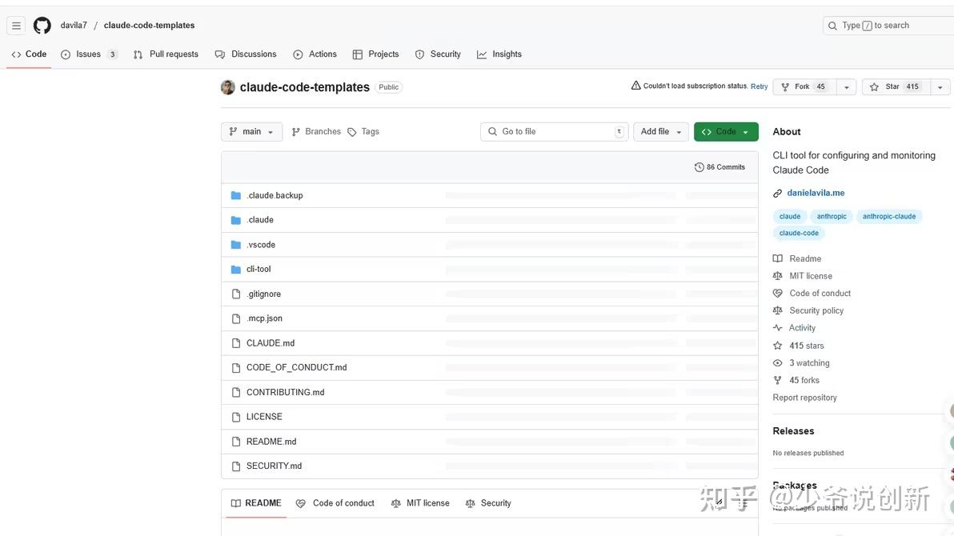This screenshot has height=536, width=954.
Task: Open the Insights tab
Action: [x=499, y=54]
